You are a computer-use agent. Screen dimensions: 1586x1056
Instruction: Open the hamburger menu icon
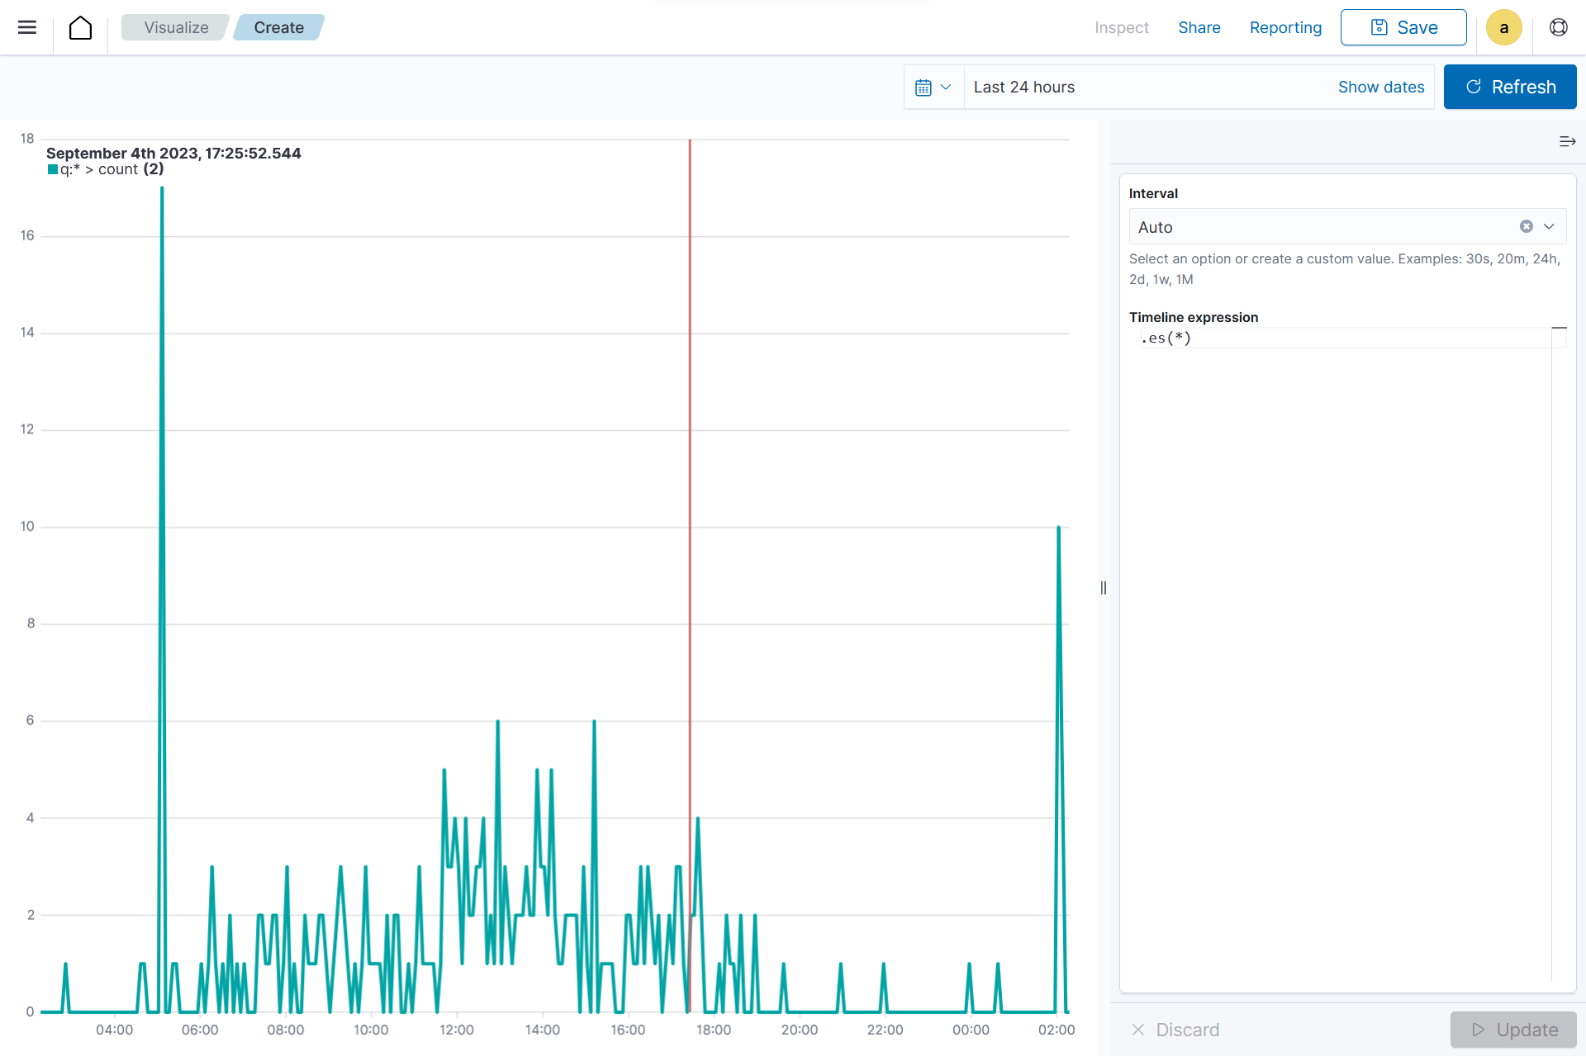(27, 27)
